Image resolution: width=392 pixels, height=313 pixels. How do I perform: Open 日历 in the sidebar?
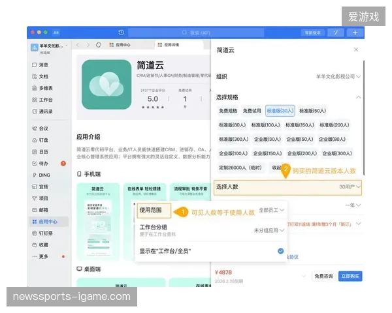(41, 152)
